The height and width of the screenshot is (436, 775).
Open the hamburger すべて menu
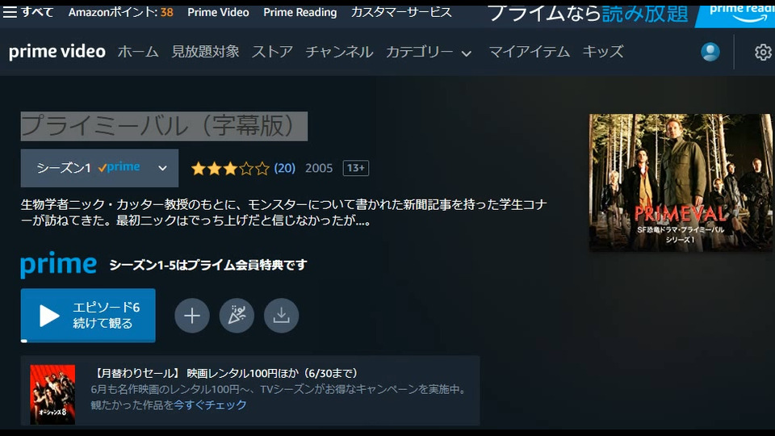click(x=27, y=12)
